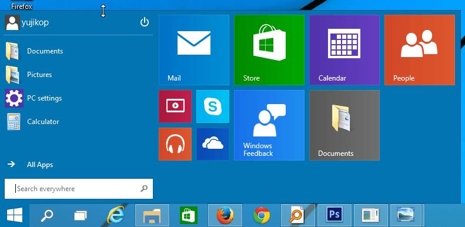Screen dimensions: 465x227
Task: Open the orange Music headphones tile
Action: click(175, 144)
